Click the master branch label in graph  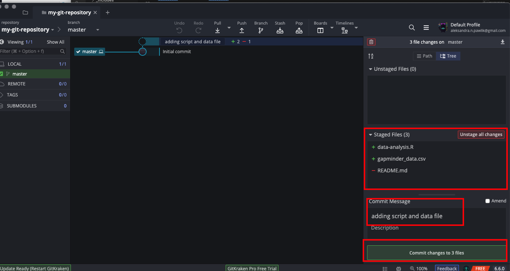(x=90, y=52)
